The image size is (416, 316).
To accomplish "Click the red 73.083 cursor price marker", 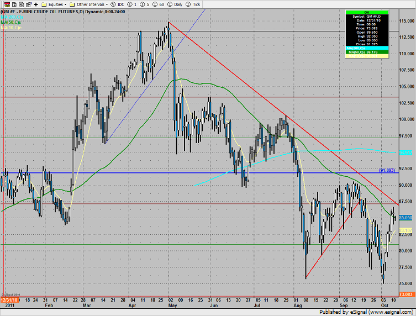I will click(406, 294).
